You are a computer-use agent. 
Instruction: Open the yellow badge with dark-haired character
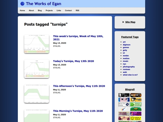136,100
